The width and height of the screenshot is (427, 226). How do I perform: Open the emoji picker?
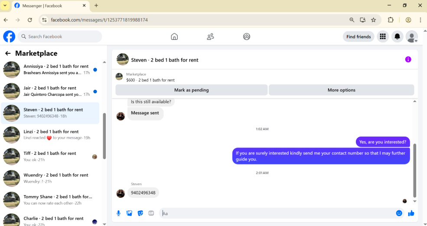(x=399, y=213)
